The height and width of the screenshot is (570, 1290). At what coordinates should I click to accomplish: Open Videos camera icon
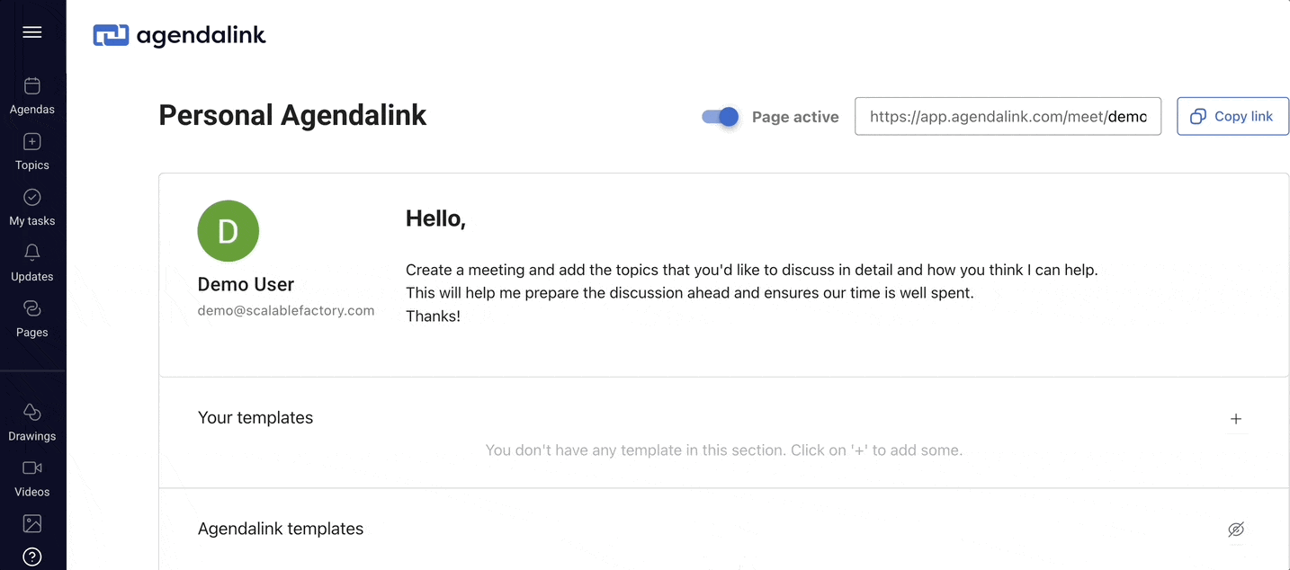coord(32,468)
